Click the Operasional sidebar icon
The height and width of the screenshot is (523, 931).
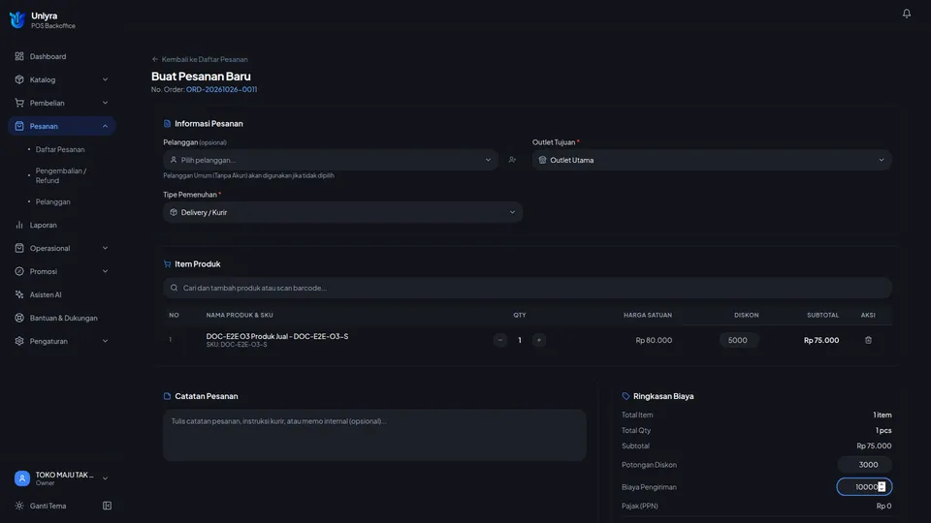coord(19,248)
